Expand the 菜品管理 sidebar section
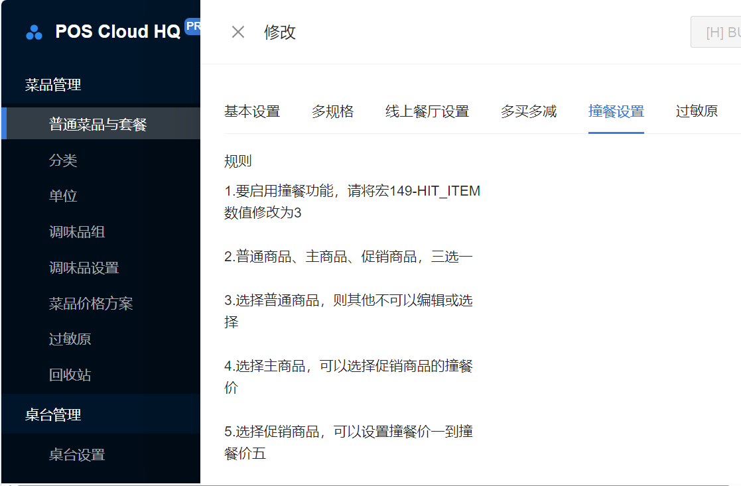The height and width of the screenshot is (486, 741). pyautogui.click(x=53, y=85)
